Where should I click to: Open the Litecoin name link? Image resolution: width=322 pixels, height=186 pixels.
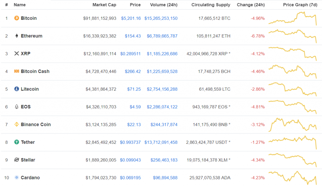30,89
